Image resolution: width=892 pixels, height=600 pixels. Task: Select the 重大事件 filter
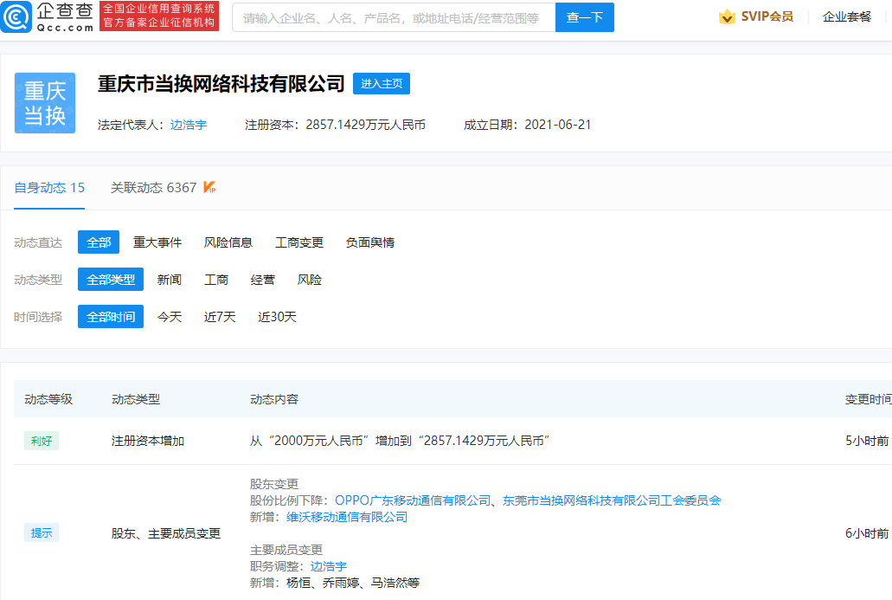coord(157,242)
